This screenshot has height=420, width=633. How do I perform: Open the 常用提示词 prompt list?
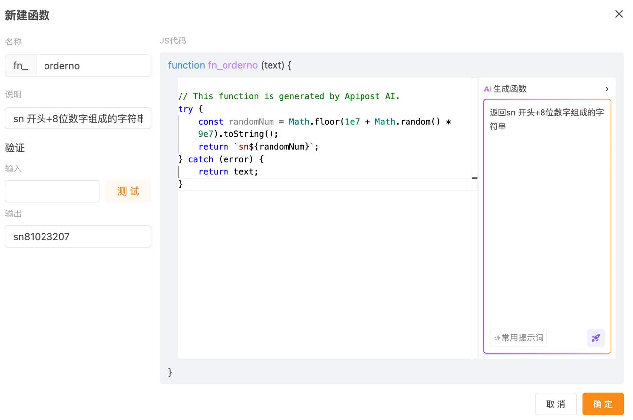tap(518, 338)
